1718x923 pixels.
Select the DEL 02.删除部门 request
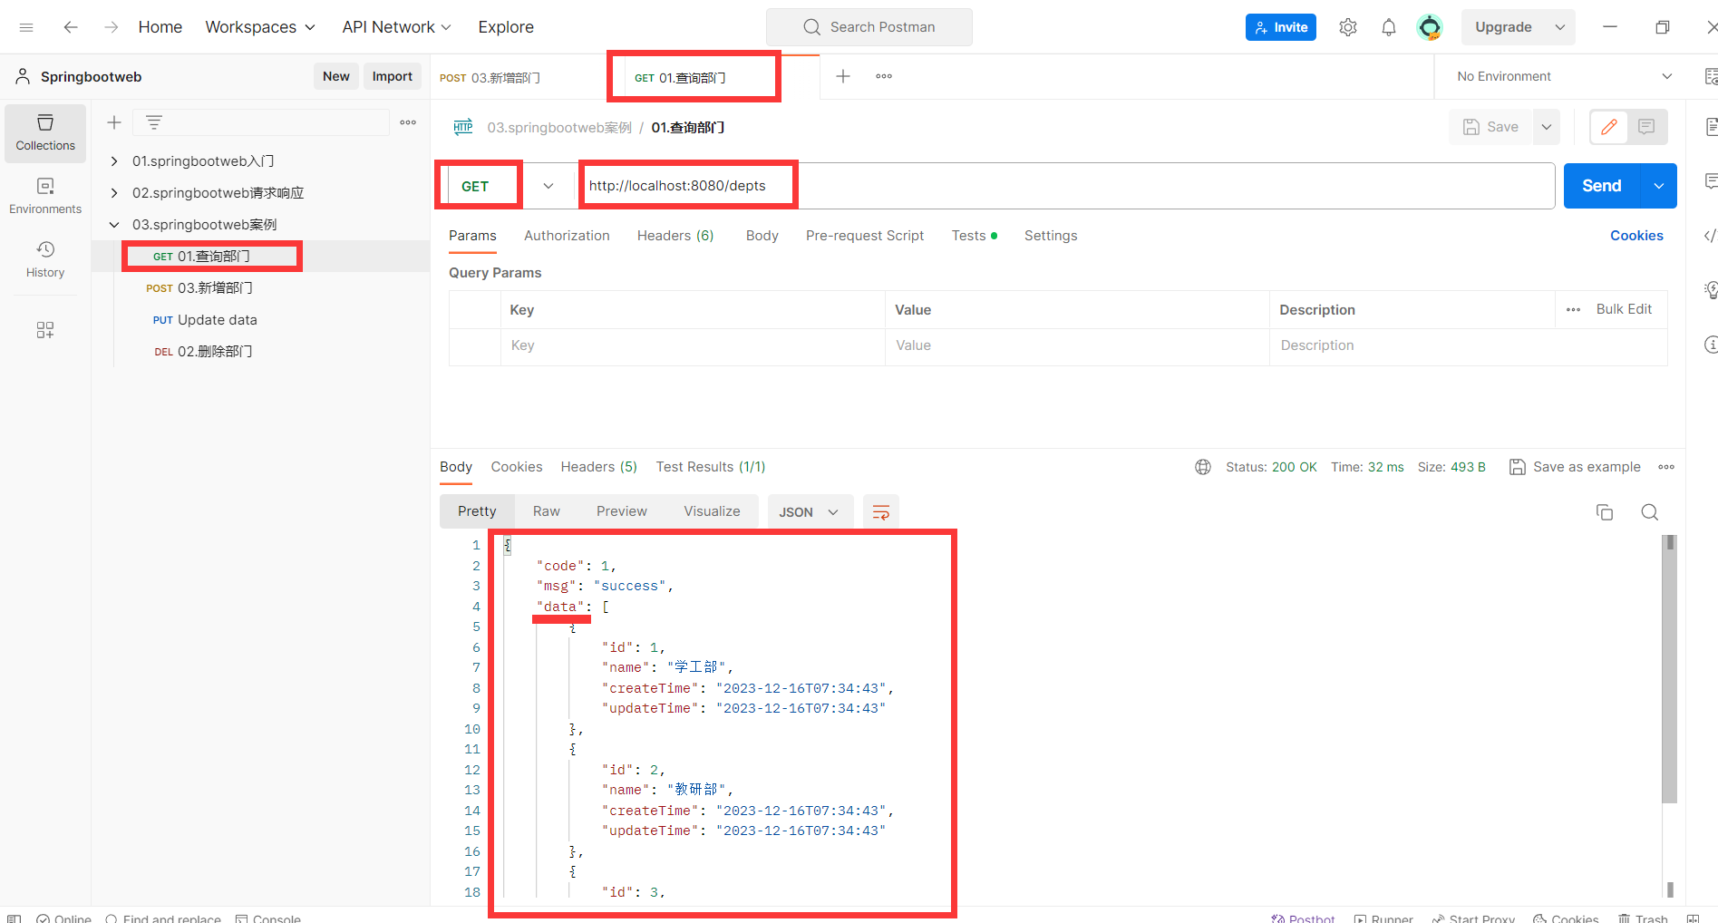pyautogui.click(x=203, y=352)
